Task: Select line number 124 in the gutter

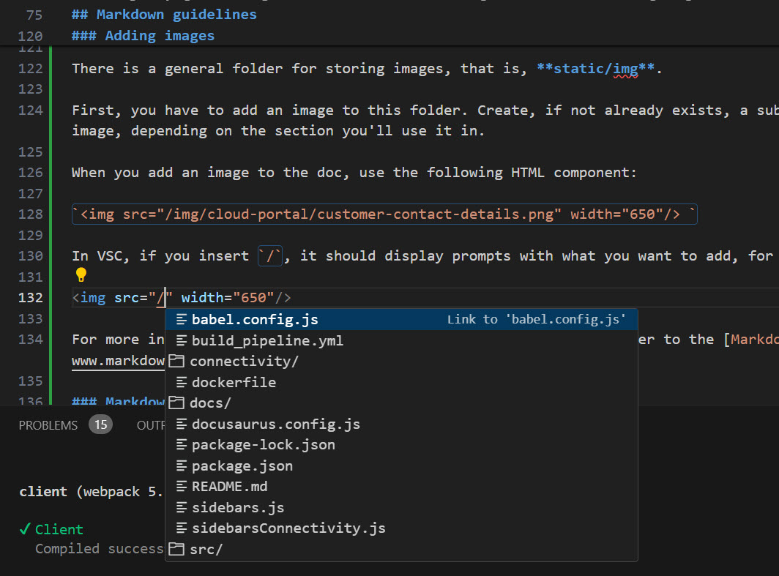Action: point(30,111)
